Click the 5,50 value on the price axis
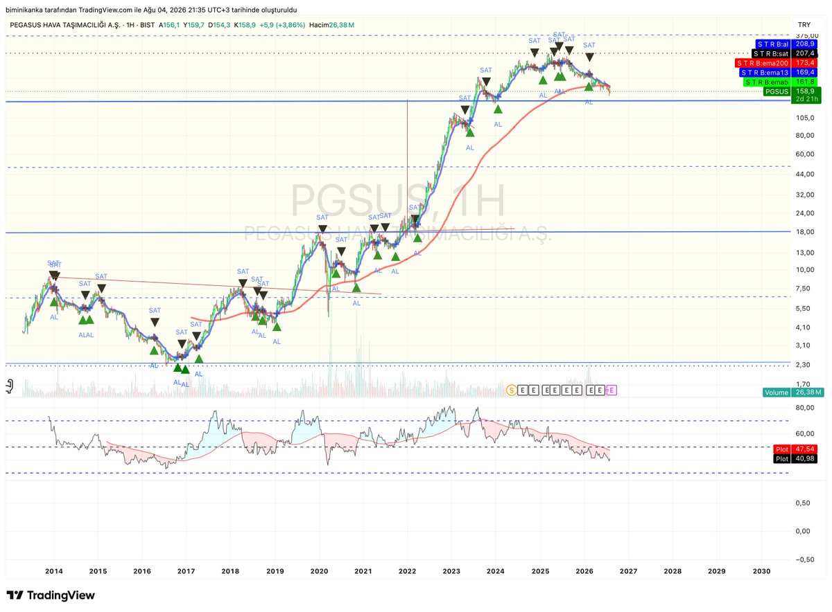 [804, 309]
